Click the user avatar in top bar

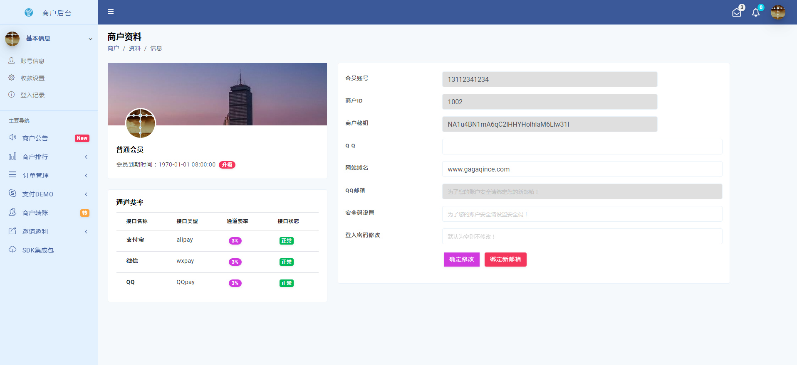777,12
